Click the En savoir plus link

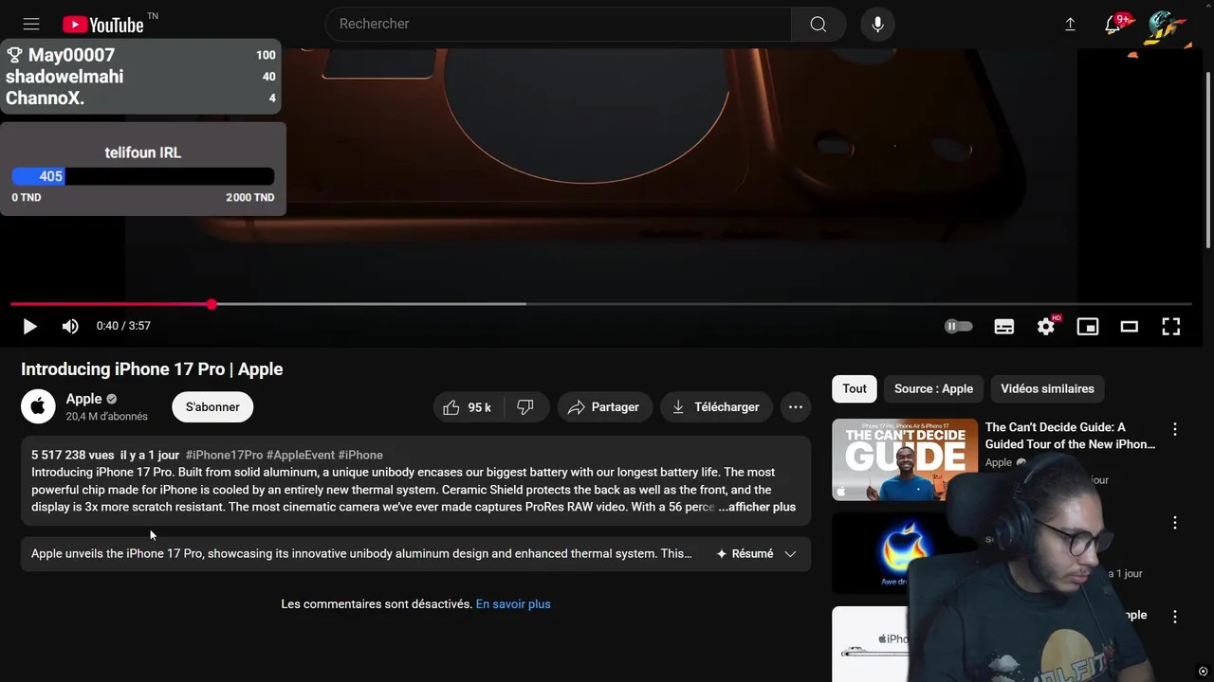[513, 604]
